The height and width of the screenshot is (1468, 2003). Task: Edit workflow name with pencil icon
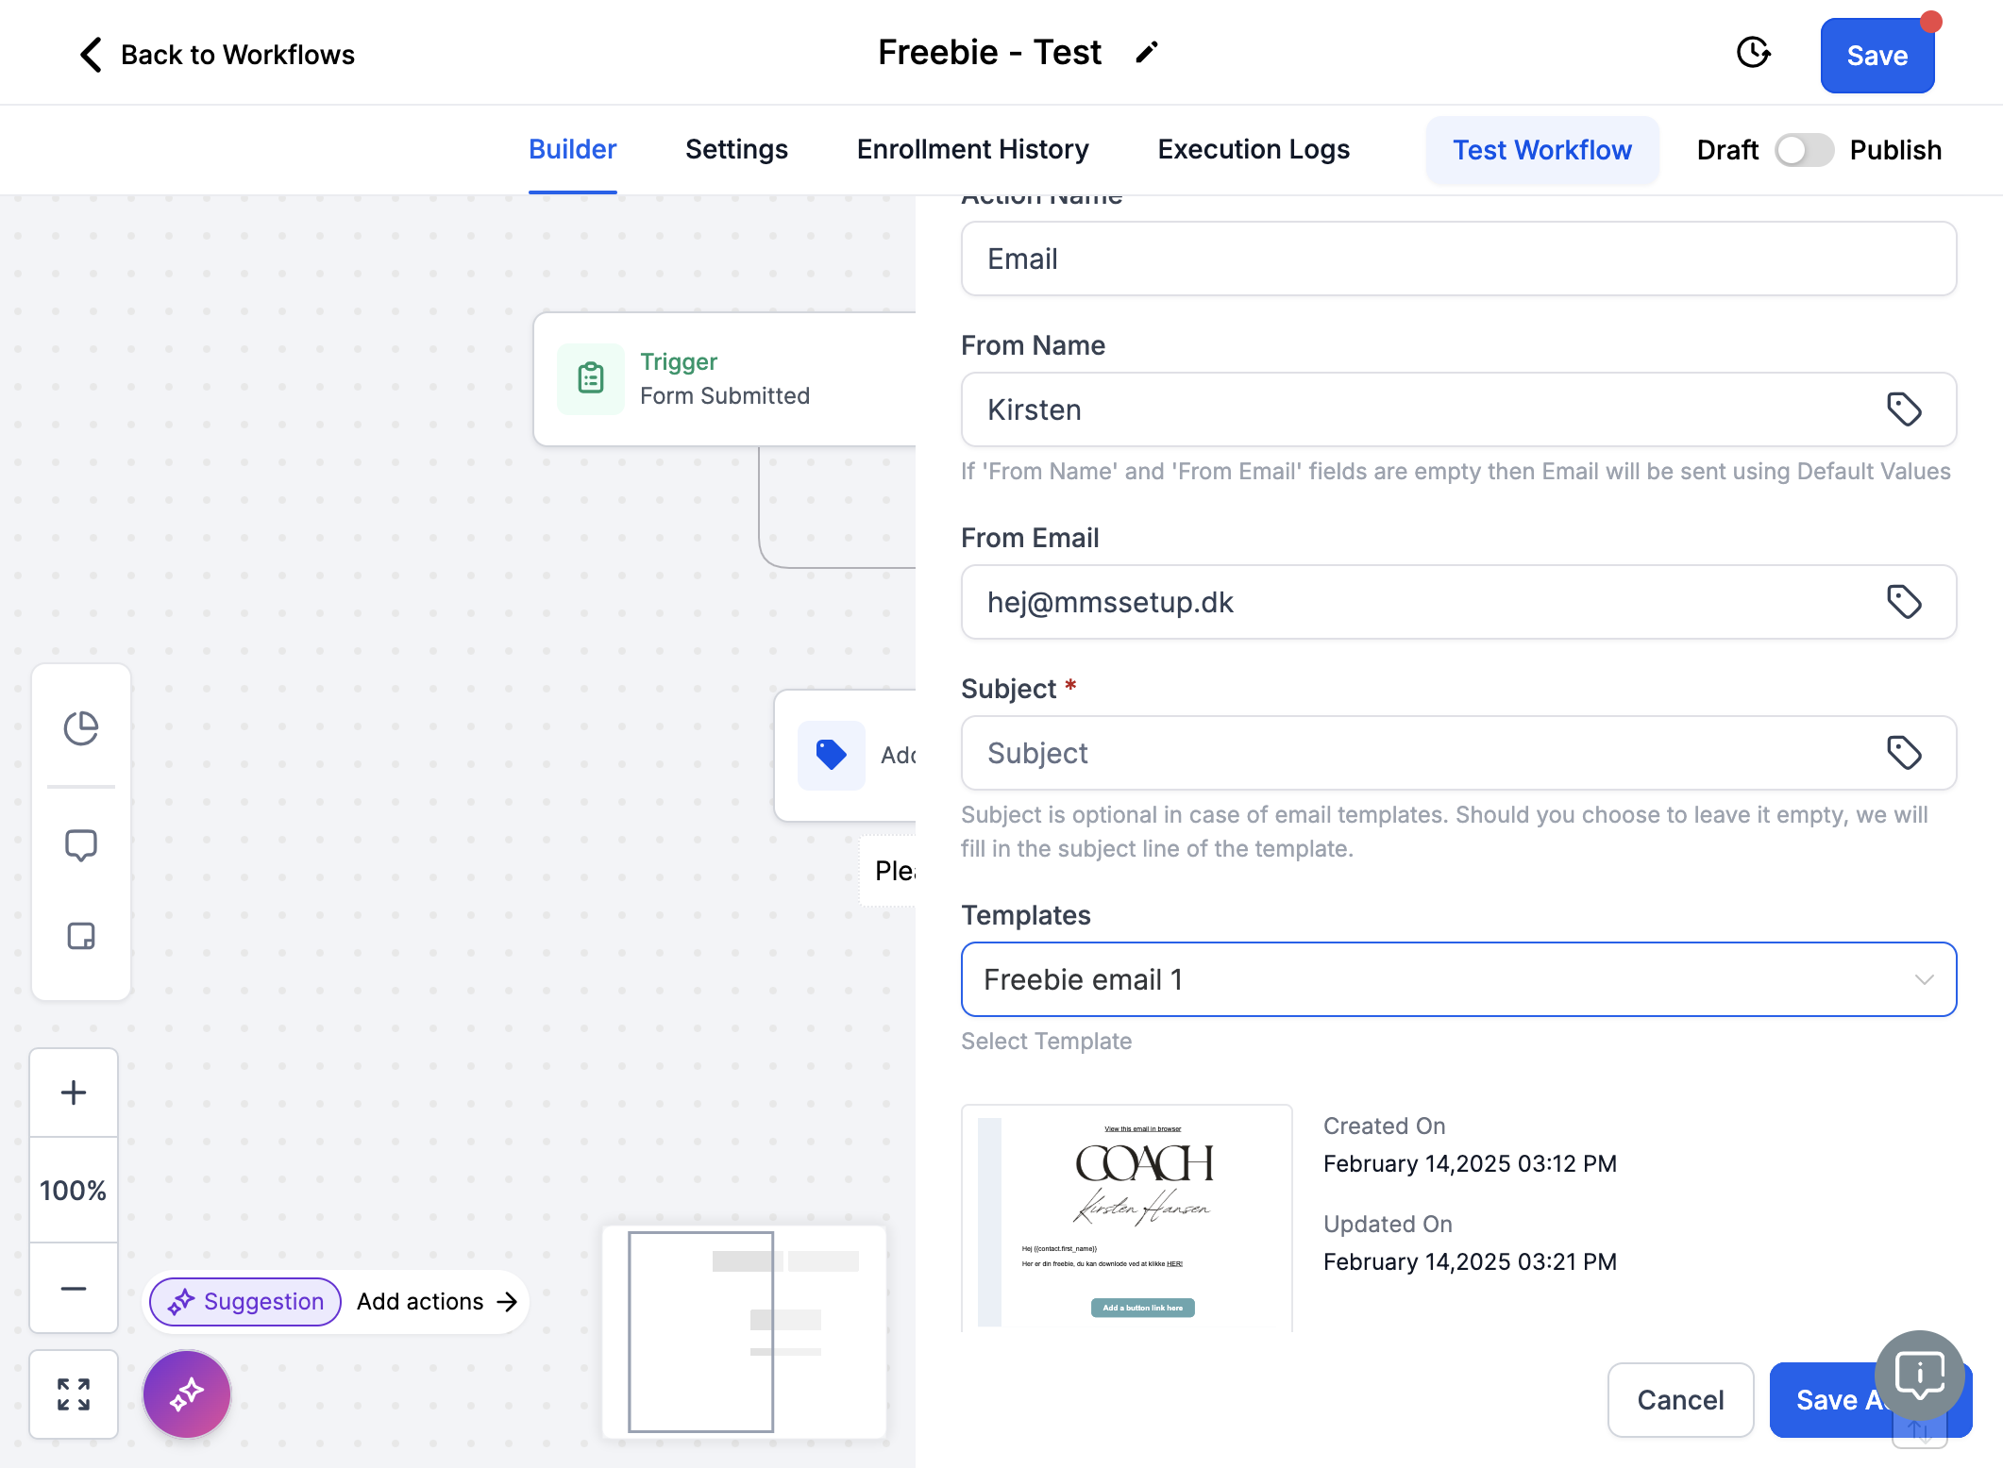pyautogui.click(x=1147, y=53)
